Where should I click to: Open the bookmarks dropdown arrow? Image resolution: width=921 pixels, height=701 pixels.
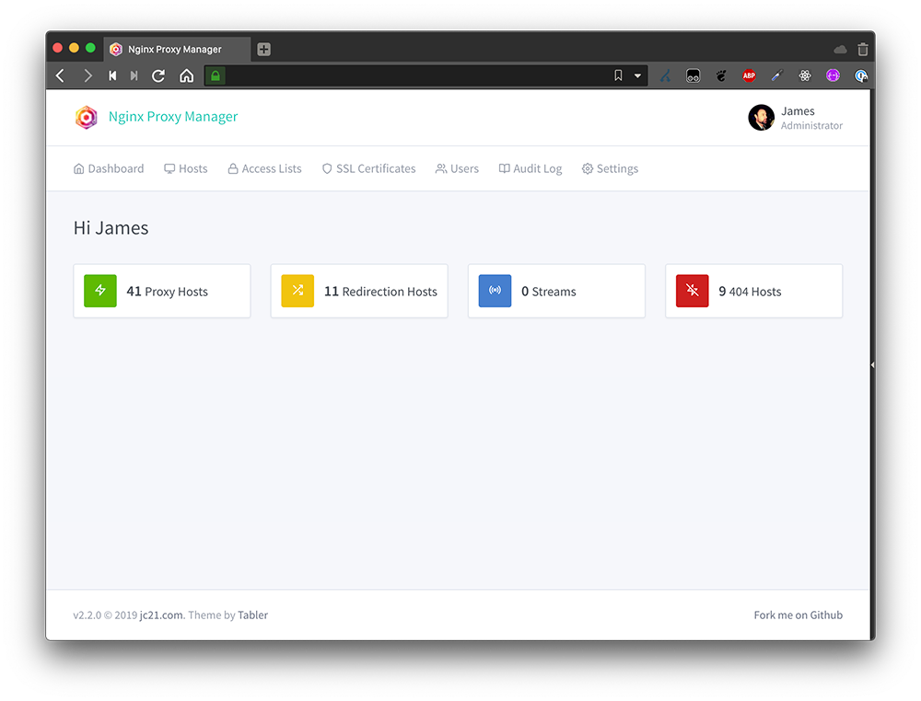[x=637, y=75]
